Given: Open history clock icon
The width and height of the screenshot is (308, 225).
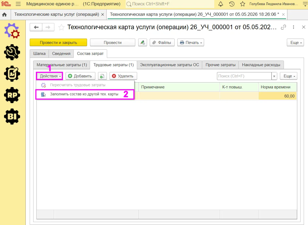Looking at the screenshot, I should pos(232,4).
